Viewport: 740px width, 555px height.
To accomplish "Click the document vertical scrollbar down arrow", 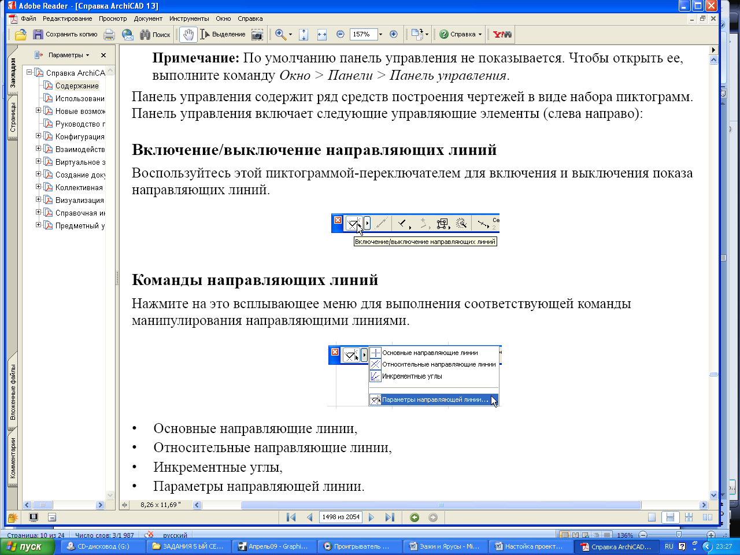I will pos(713,495).
